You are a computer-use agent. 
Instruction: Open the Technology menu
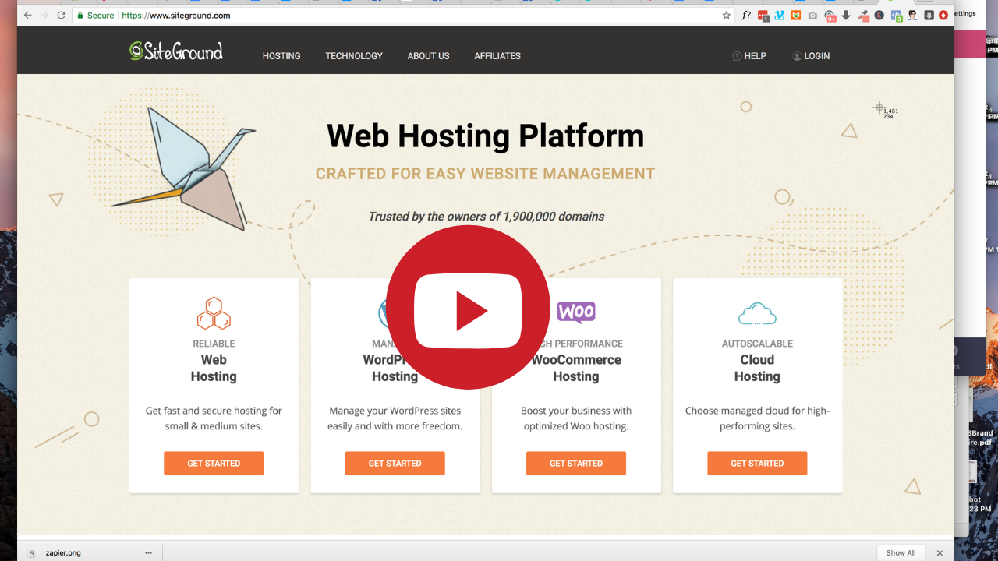click(x=354, y=56)
